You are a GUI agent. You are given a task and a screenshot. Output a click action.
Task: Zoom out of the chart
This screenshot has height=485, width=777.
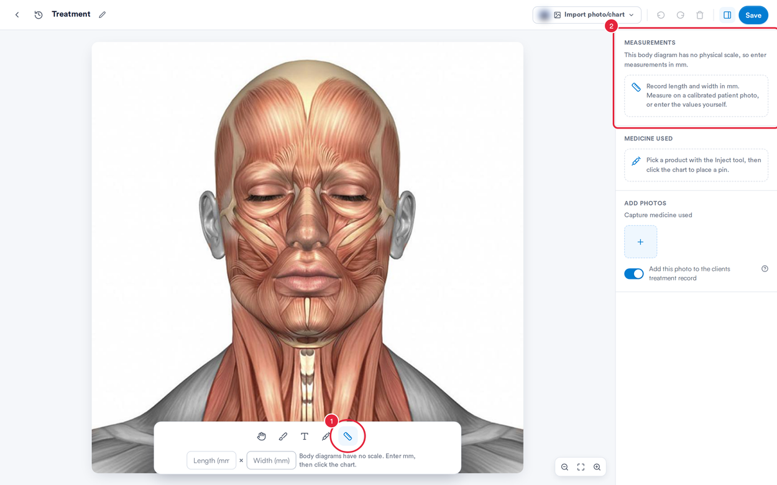(x=564, y=467)
